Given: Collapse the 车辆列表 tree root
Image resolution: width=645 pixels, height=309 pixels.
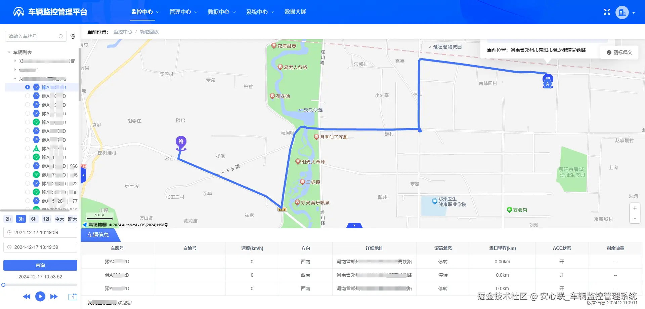Looking at the screenshot, I should pos(9,52).
